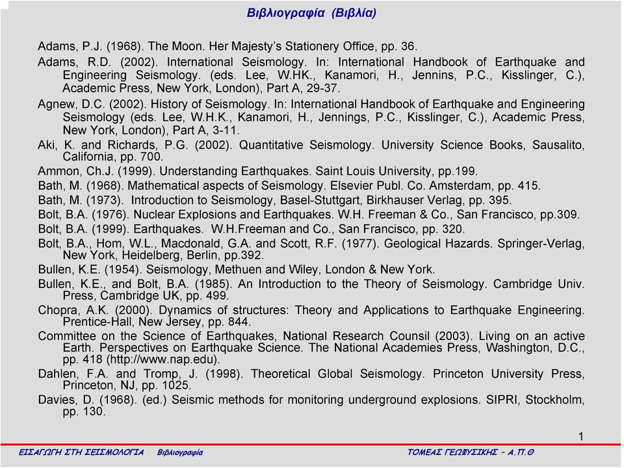
Task: Select Bullen and Bolt (1985) Theory of Seismology
Action: [x=311, y=290]
